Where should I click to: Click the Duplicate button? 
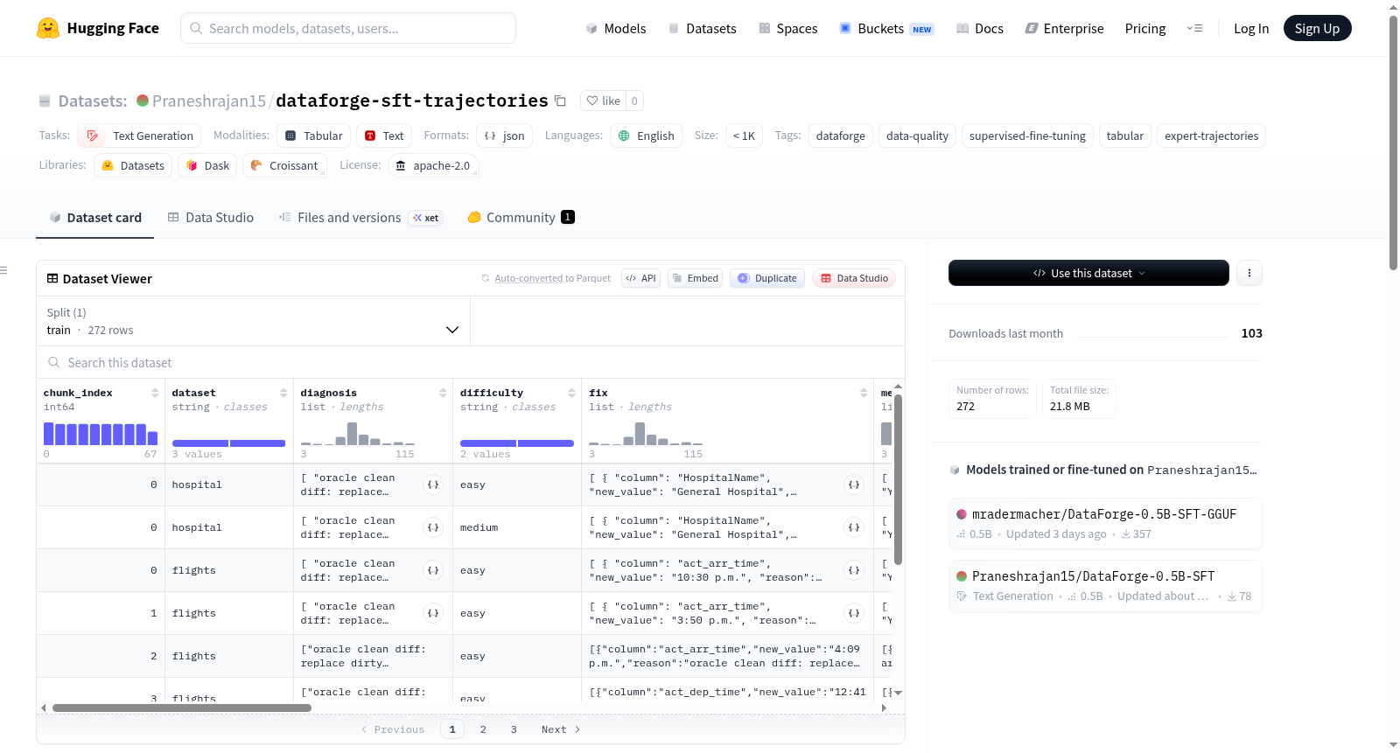point(767,278)
